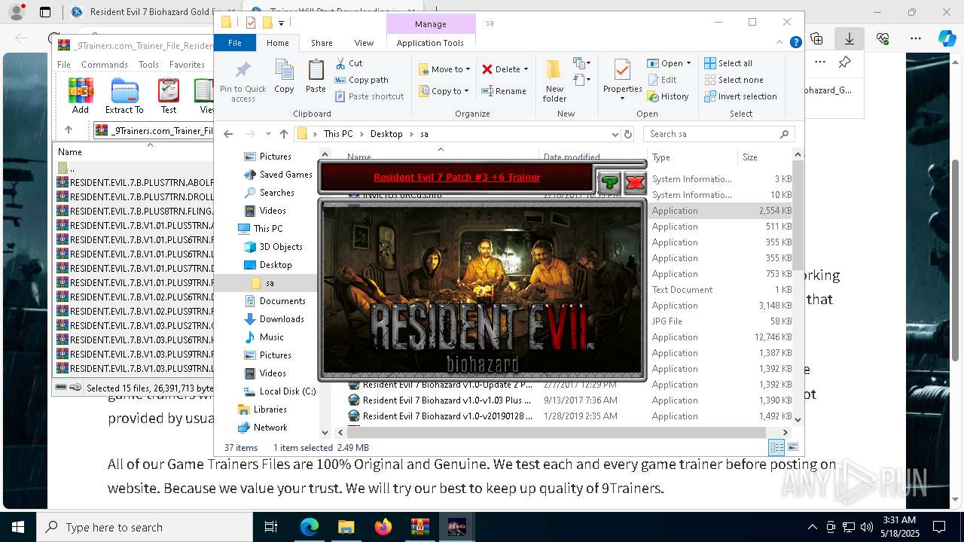Click WinRAR Add toolbar icon
The image size is (964, 542).
[81, 96]
